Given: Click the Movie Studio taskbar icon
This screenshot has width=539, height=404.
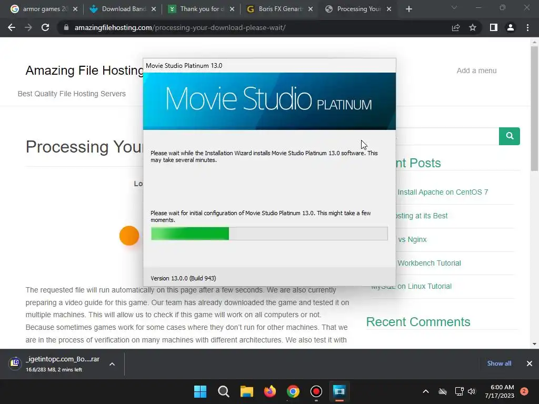Looking at the screenshot, I should (339, 391).
